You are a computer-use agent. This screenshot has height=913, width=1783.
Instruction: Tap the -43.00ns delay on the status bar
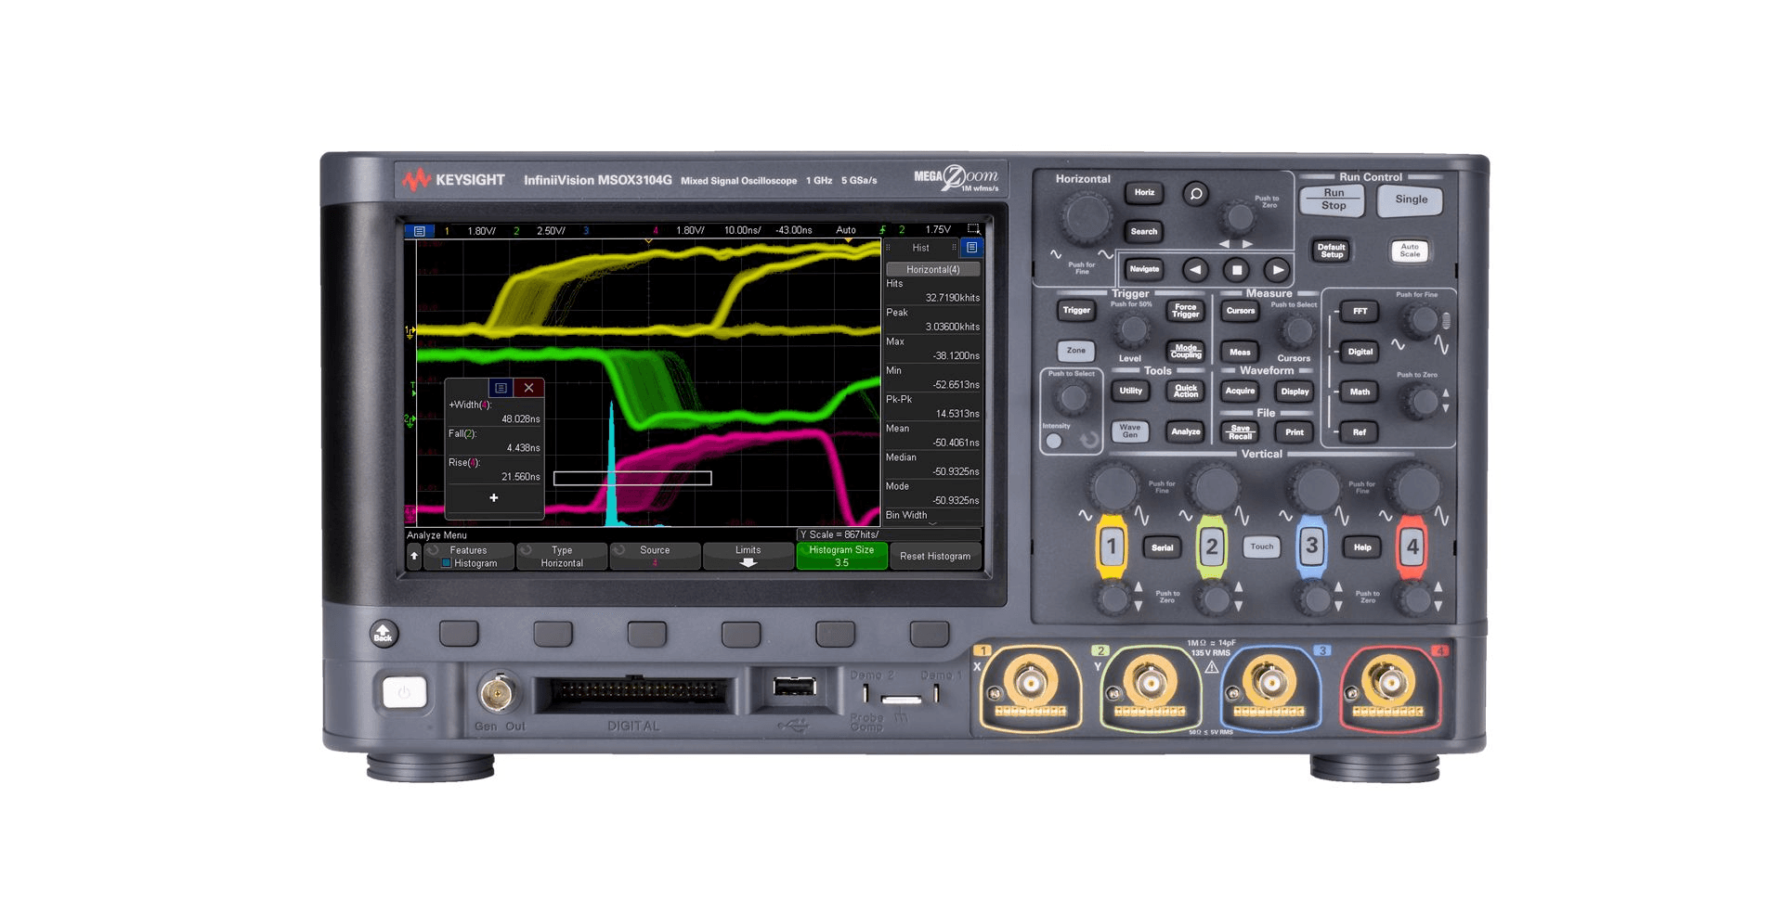(794, 230)
